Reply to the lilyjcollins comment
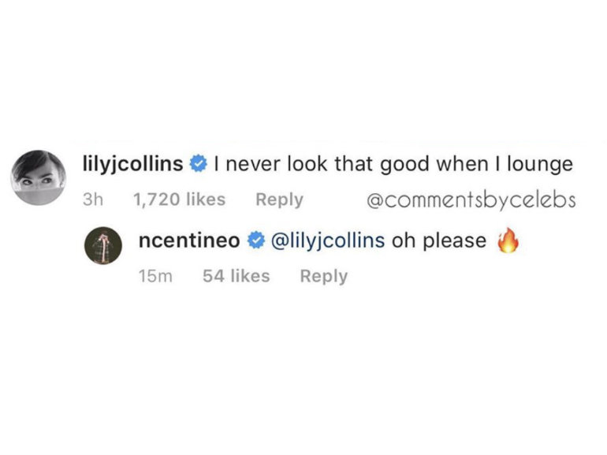 click(279, 200)
